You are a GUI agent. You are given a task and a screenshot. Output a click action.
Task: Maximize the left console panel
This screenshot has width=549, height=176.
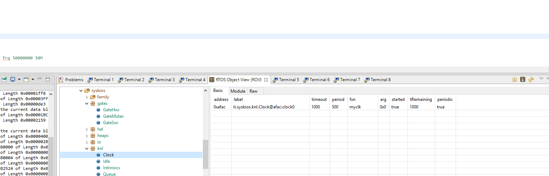48,79
